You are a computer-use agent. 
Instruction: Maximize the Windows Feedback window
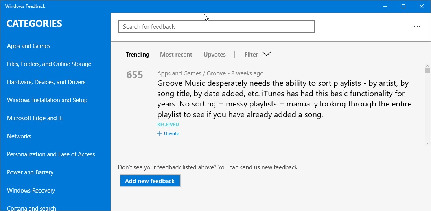coord(403,6)
